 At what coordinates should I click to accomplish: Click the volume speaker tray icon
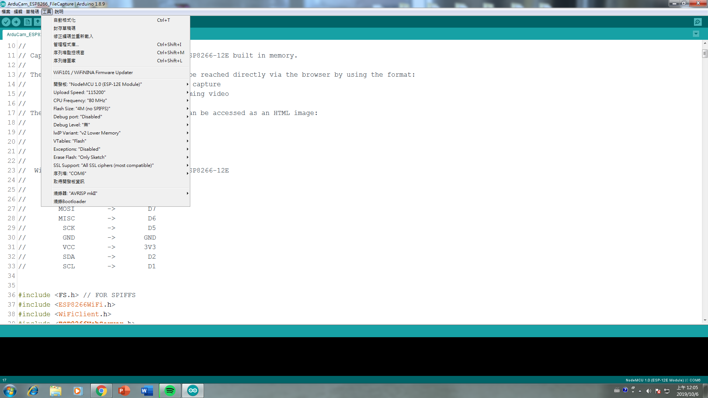pyautogui.click(x=649, y=391)
